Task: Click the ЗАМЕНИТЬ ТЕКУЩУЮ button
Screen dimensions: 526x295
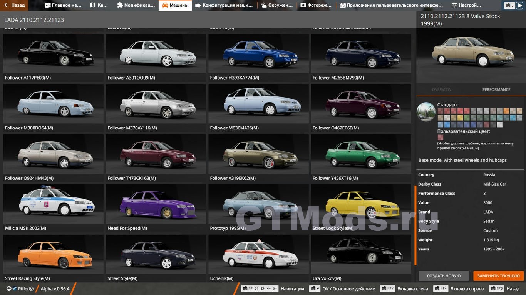Action: (x=499, y=276)
